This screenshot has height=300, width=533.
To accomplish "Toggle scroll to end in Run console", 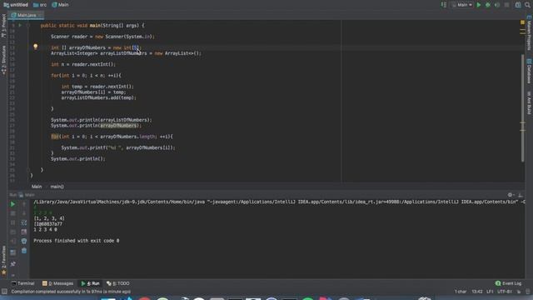I will point(24,232).
